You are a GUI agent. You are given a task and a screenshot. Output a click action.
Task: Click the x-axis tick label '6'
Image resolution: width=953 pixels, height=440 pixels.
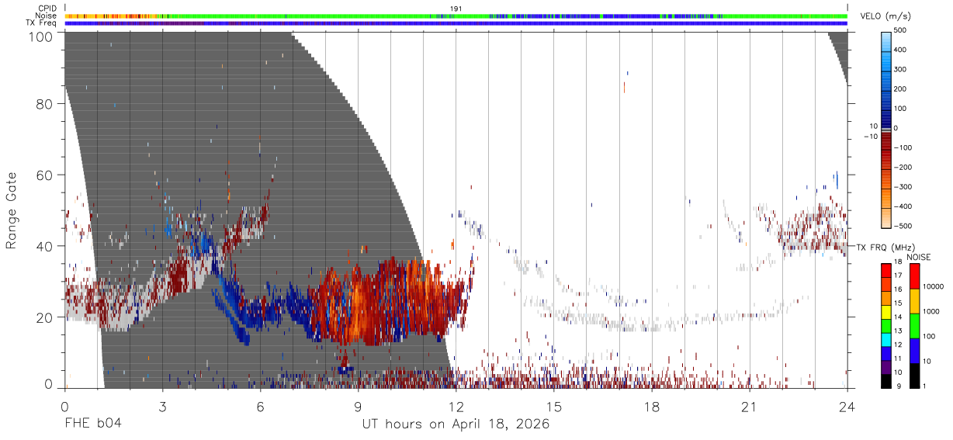(260, 407)
